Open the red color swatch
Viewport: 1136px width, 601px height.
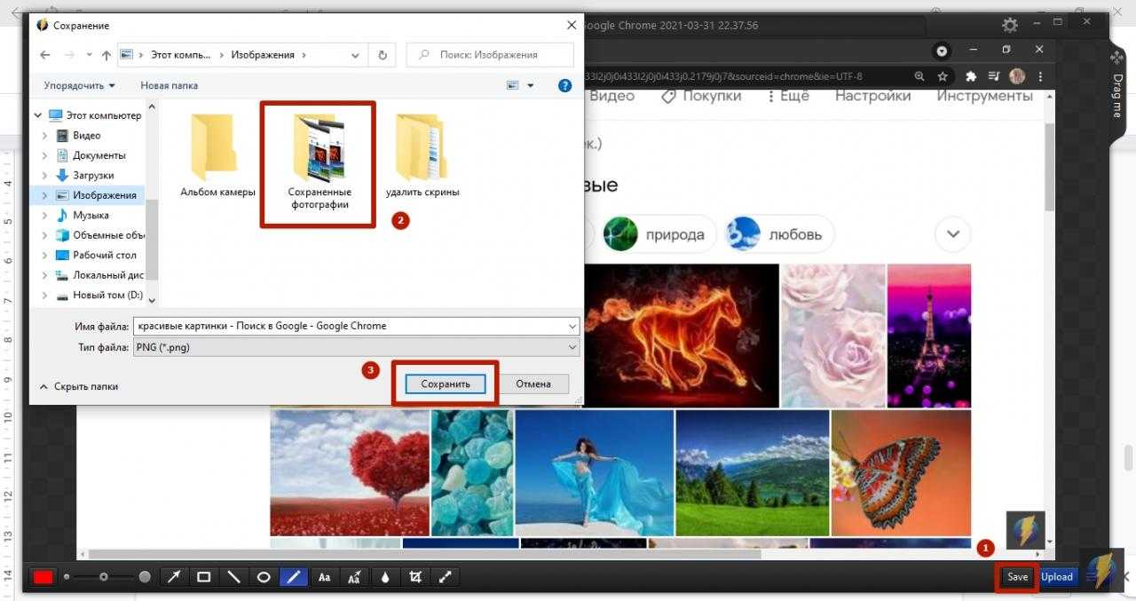pyautogui.click(x=43, y=577)
